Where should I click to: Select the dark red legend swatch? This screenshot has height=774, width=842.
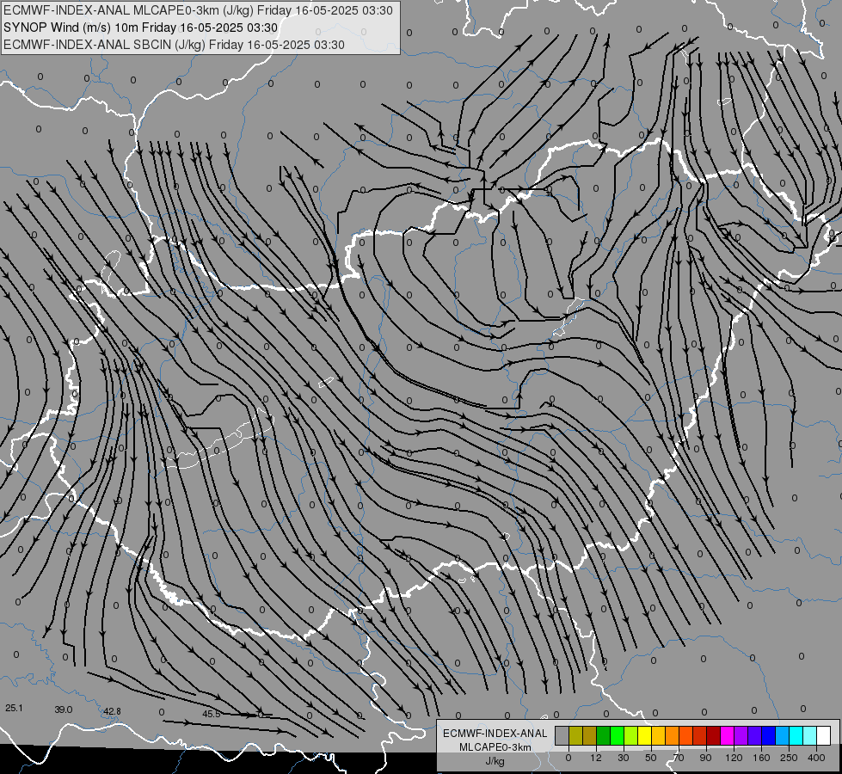714,735
